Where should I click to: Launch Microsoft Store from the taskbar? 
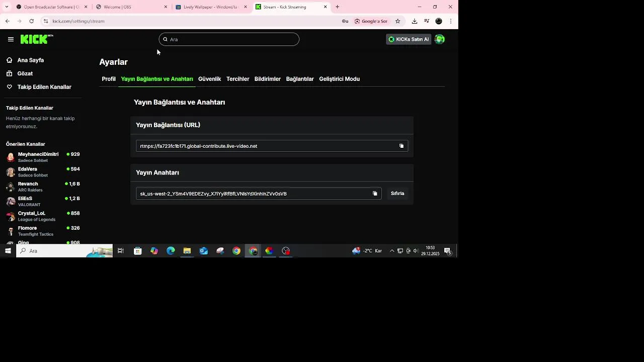[x=137, y=251]
